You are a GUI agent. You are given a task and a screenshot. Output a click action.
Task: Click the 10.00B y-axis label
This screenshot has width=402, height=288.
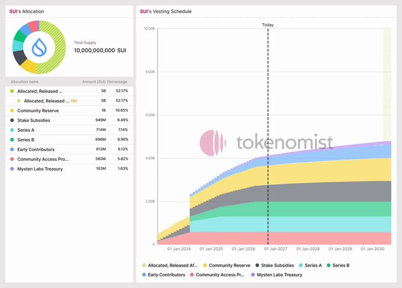click(149, 28)
